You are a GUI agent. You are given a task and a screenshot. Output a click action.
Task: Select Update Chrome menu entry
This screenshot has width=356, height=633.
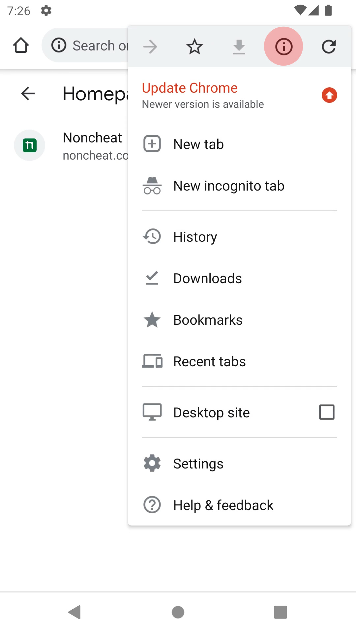[239, 95]
